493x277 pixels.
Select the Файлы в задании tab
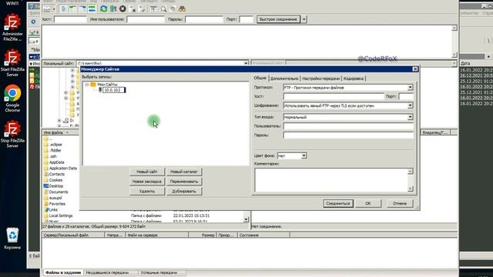click(63, 272)
